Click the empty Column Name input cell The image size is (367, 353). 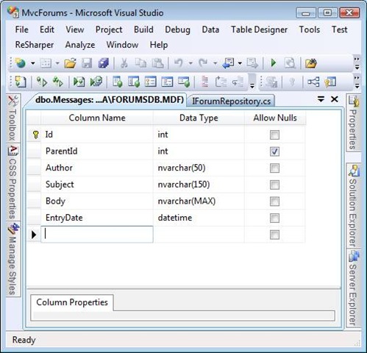(x=97, y=235)
